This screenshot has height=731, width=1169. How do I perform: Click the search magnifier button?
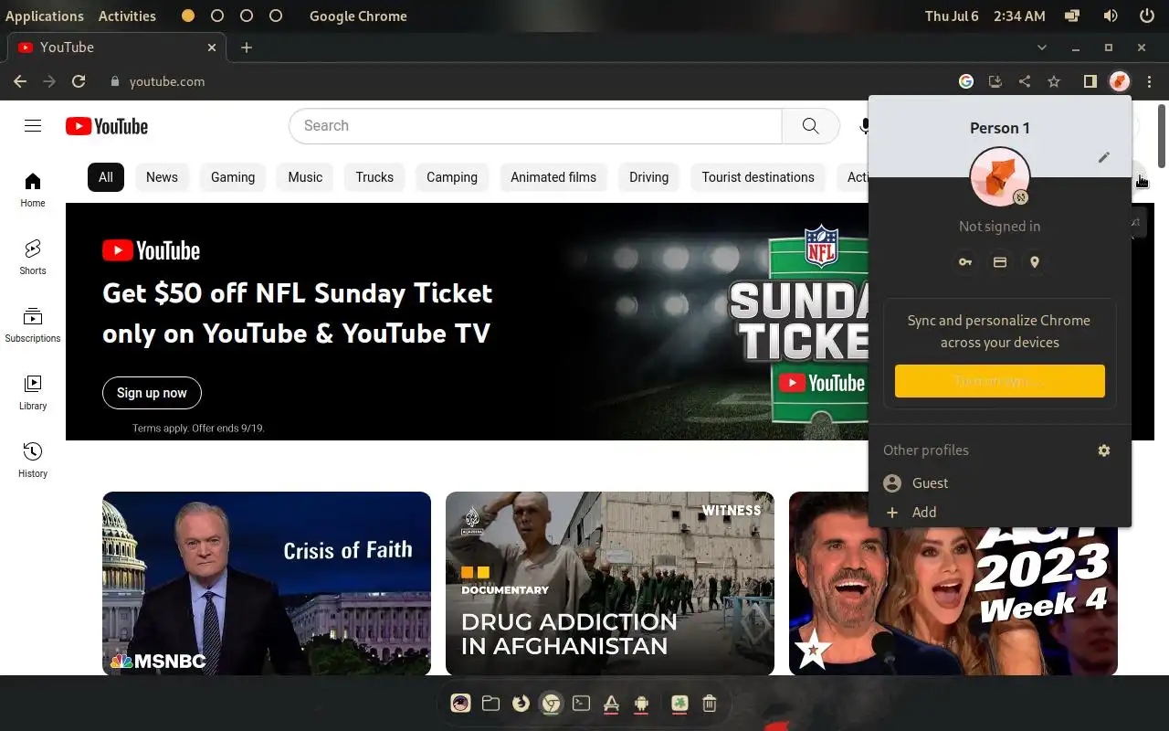coord(810,126)
